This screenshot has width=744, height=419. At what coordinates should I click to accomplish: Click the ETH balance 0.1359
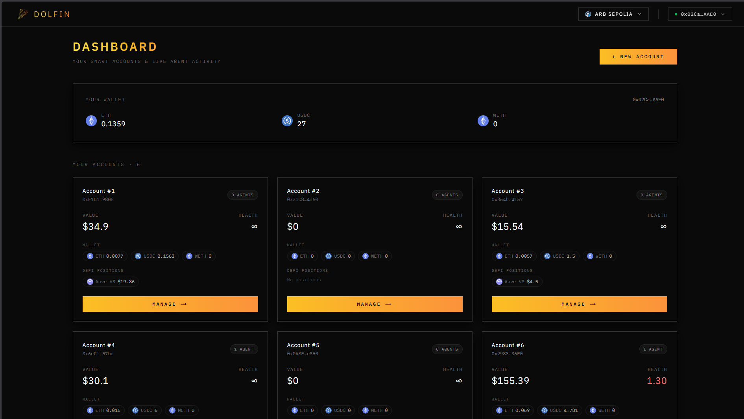coord(113,124)
